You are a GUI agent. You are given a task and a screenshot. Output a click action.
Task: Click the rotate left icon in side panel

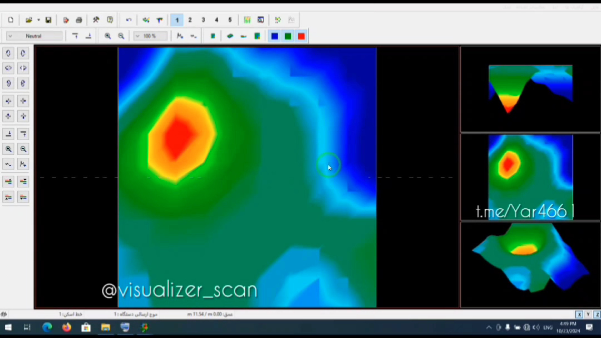tap(8, 53)
